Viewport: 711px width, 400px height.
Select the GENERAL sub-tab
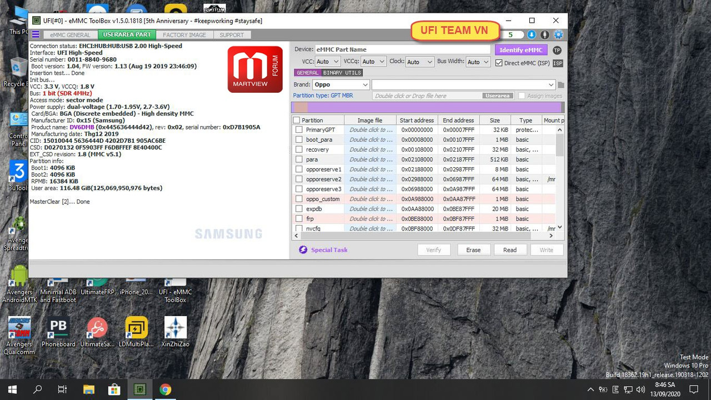point(308,73)
